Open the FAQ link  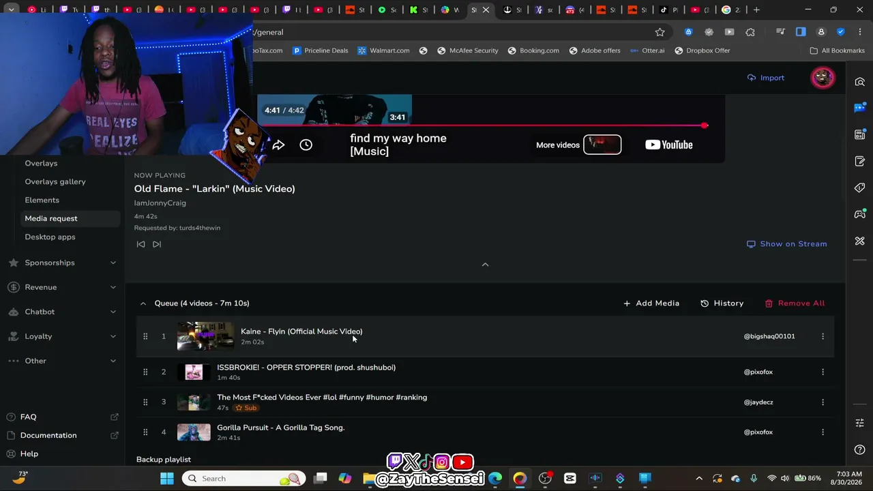62,417
